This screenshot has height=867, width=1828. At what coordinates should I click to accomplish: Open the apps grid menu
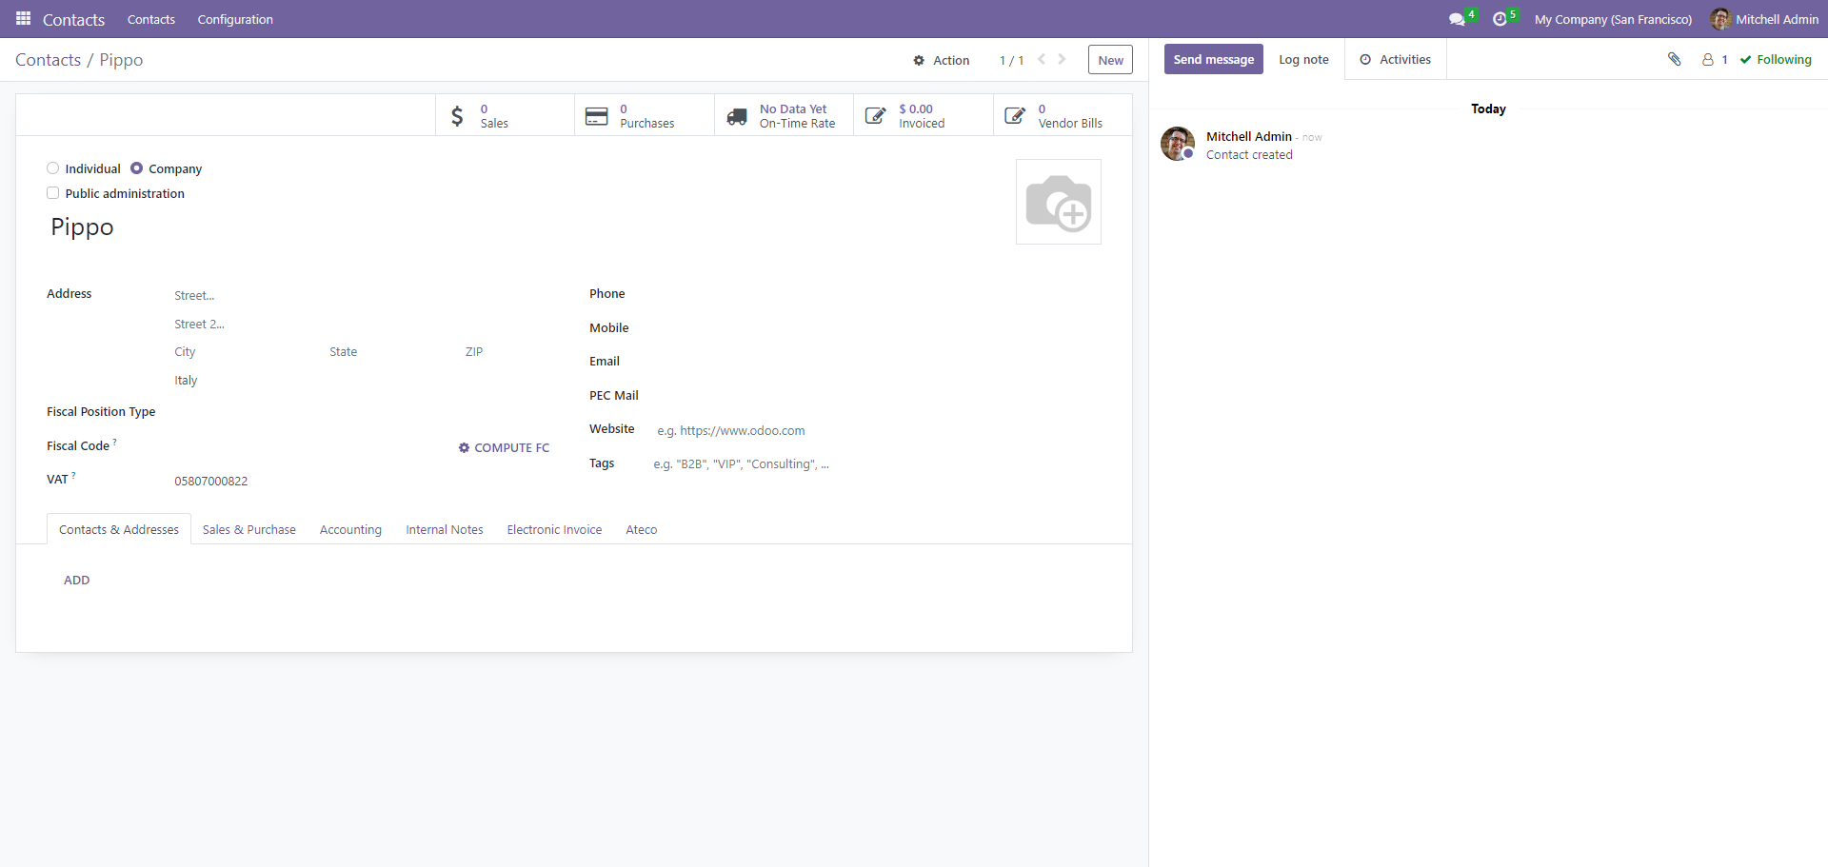click(23, 19)
